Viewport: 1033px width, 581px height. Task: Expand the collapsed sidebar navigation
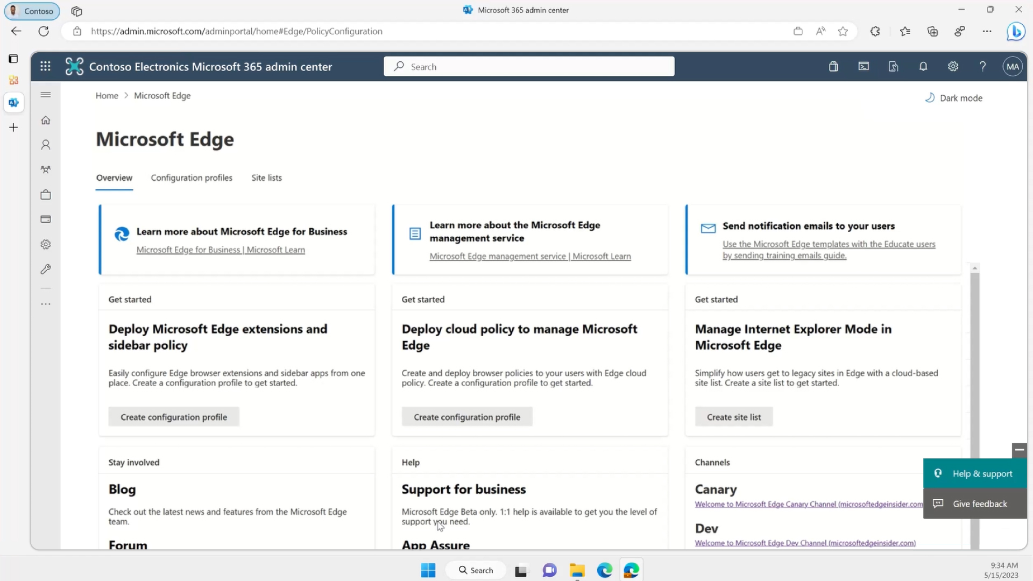pyautogui.click(x=45, y=94)
